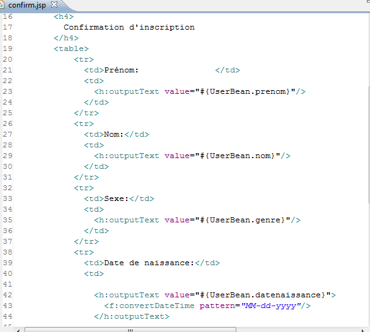Click line number 16
370x332 pixels.
[8, 16]
